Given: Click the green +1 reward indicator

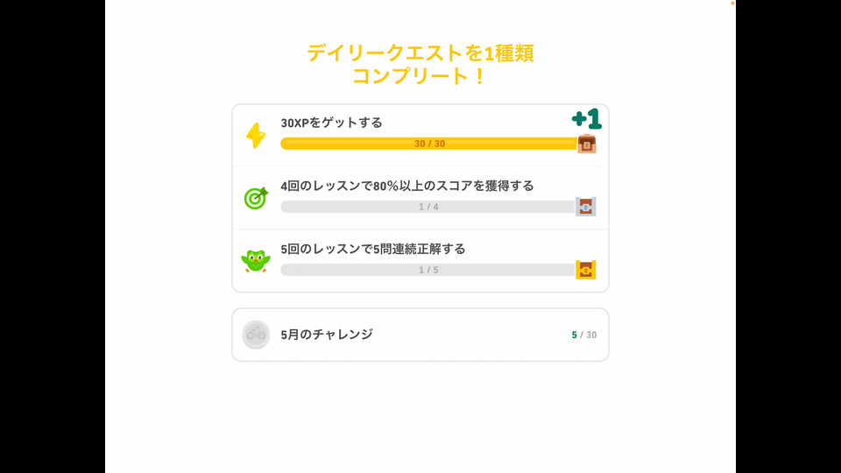Looking at the screenshot, I should click(586, 119).
